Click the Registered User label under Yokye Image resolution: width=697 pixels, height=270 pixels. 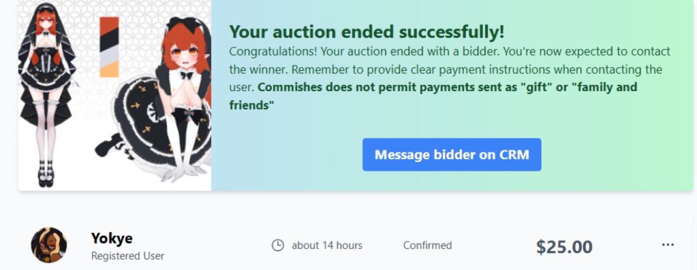point(127,255)
